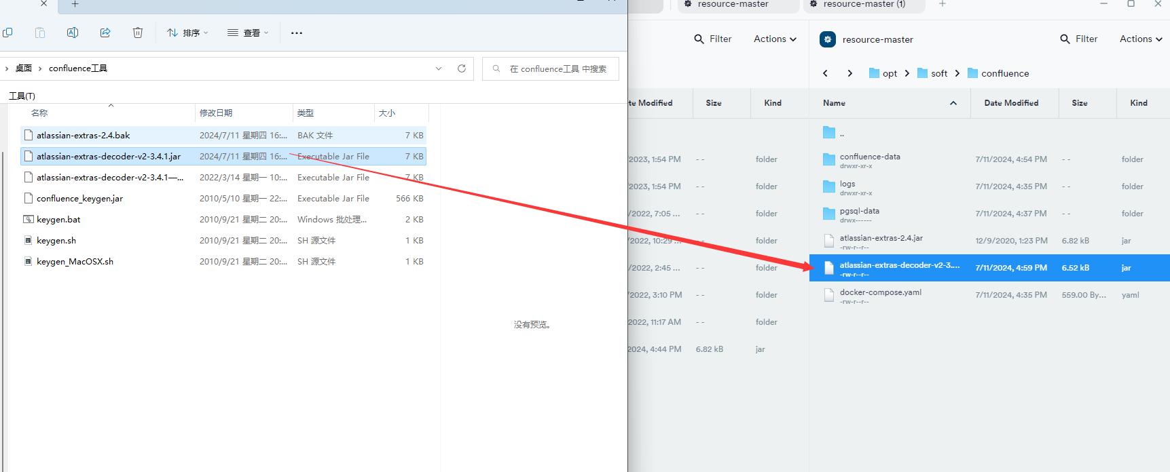Viewport: 1170px width, 472px height.
Task: Sort by Size column in right pane
Action: pos(1080,103)
